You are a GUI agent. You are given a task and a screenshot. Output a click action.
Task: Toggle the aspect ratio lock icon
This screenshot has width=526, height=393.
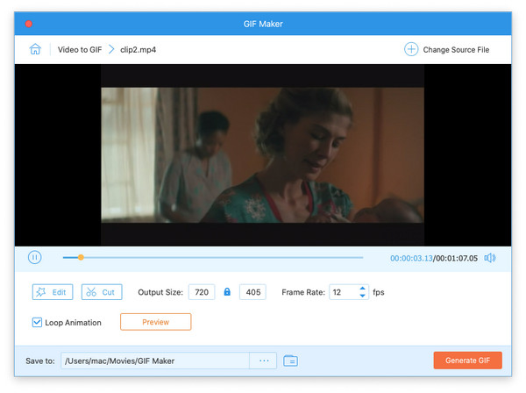coord(227,291)
